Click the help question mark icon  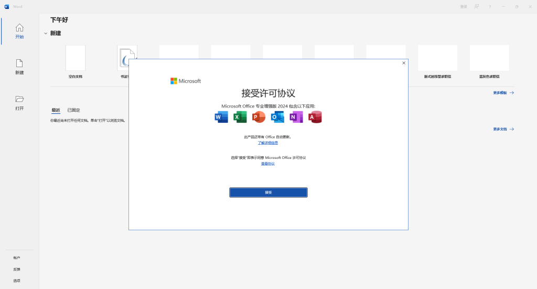click(490, 6)
